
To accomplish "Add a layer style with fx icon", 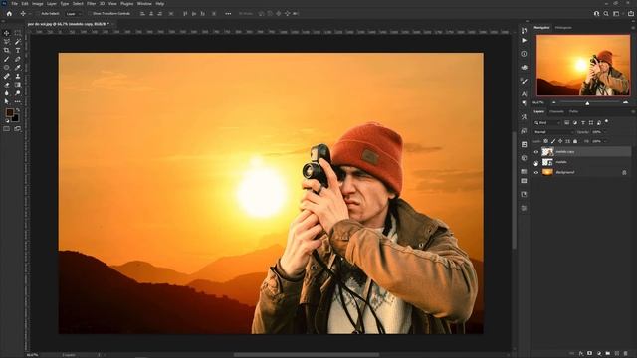I will click(x=581, y=354).
